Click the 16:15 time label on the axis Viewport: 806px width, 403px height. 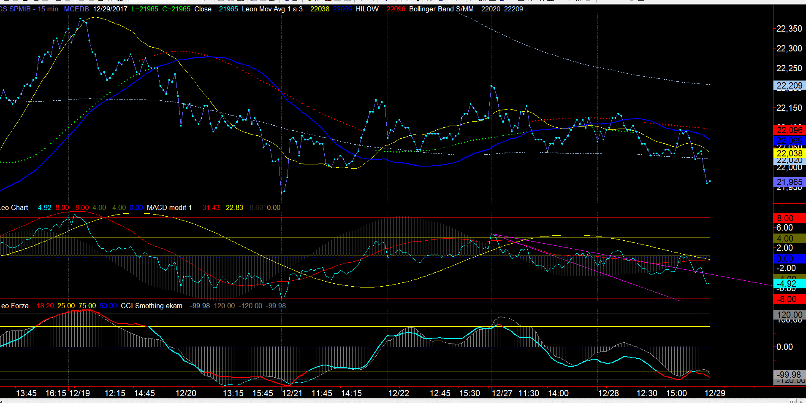(x=56, y=393)
